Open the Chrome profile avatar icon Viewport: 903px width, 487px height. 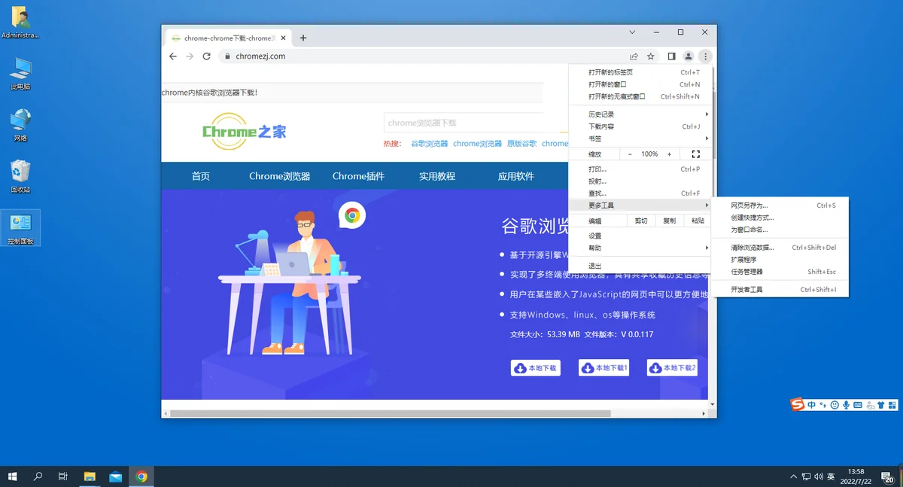point(689,56)
